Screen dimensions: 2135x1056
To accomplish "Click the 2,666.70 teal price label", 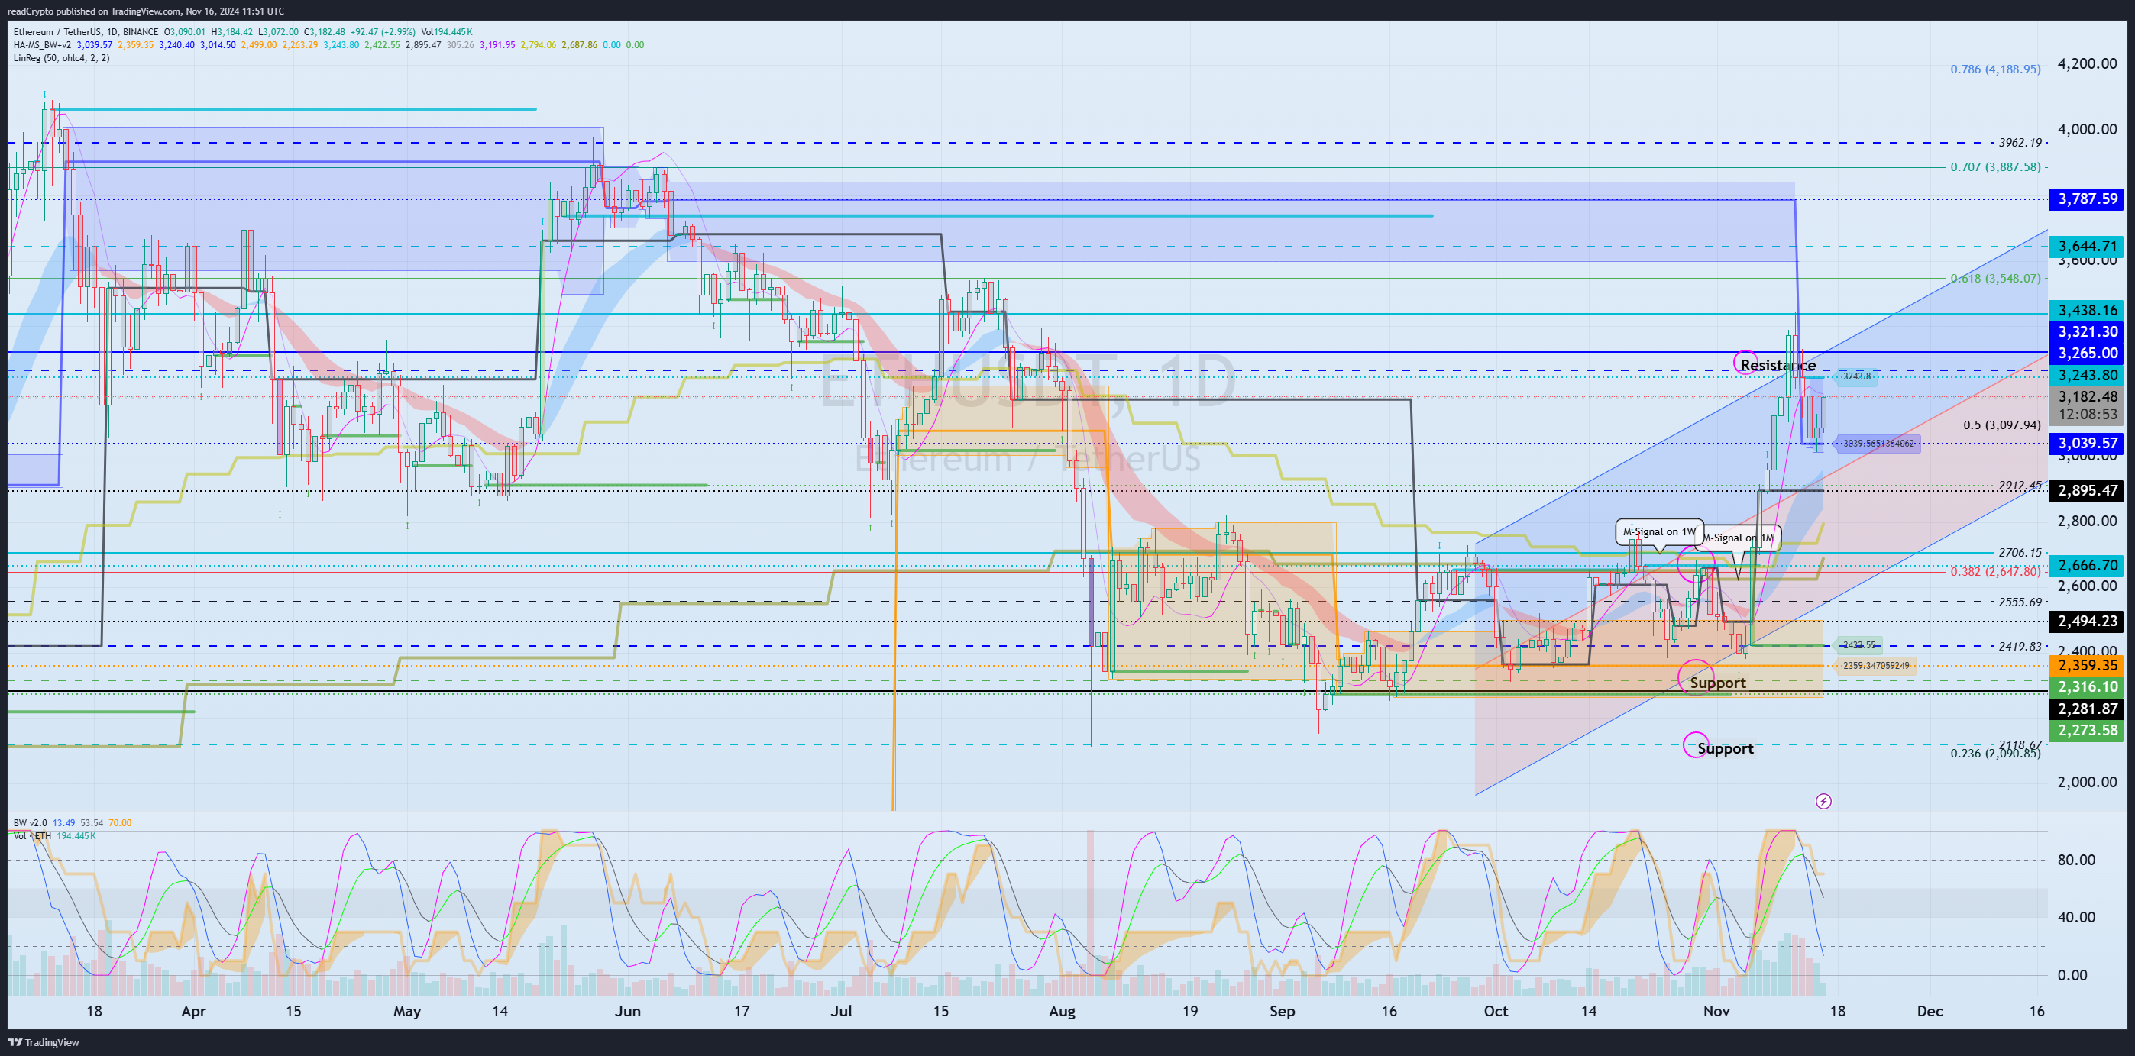I will pos(2088,565).
